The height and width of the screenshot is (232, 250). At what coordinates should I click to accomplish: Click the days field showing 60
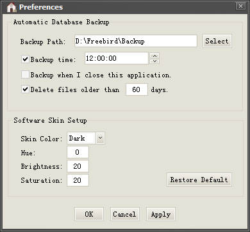pos(137,89)
